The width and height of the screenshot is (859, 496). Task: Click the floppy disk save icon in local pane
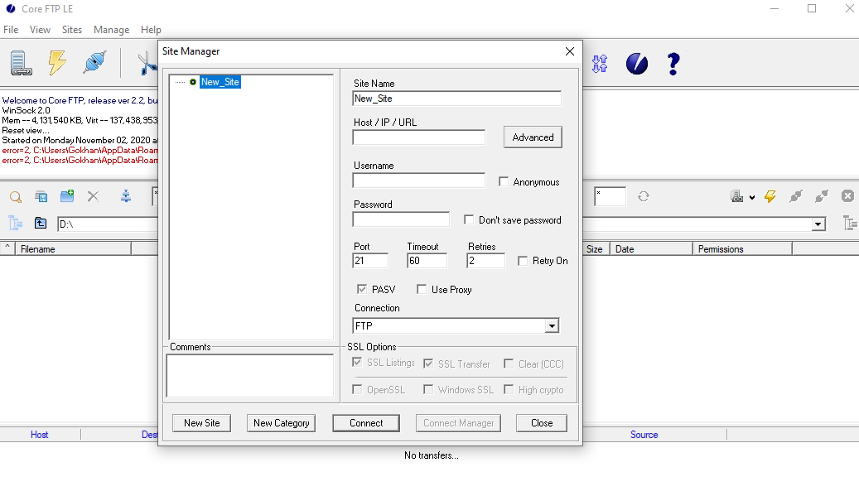point(41,196)
